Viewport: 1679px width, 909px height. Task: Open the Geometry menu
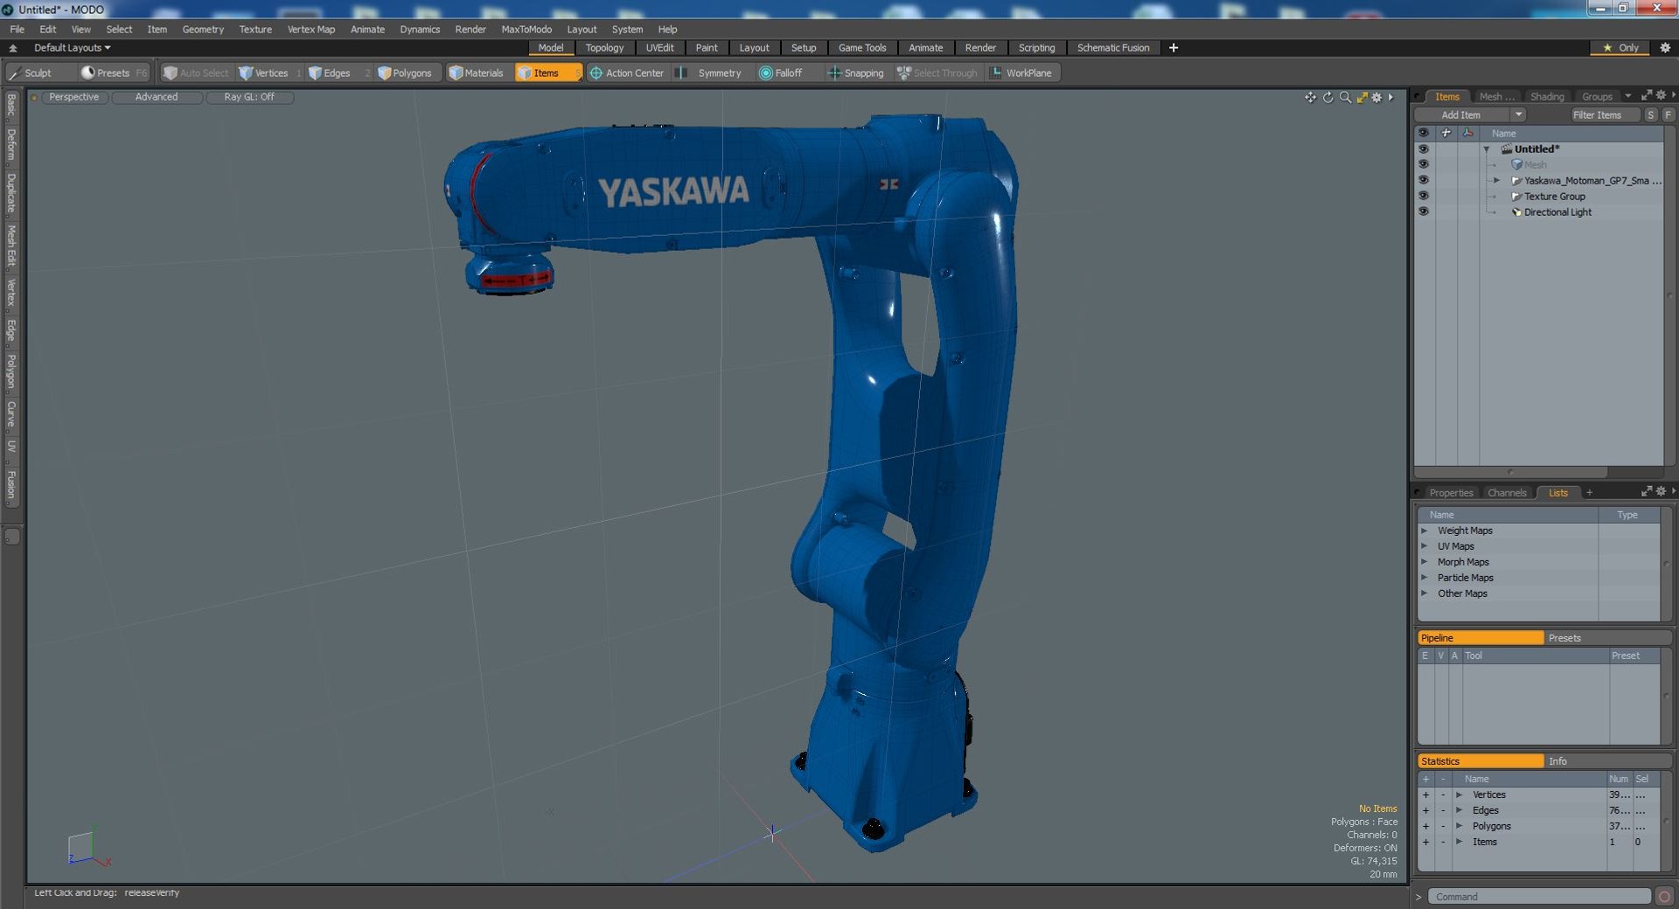coord(203,30)
